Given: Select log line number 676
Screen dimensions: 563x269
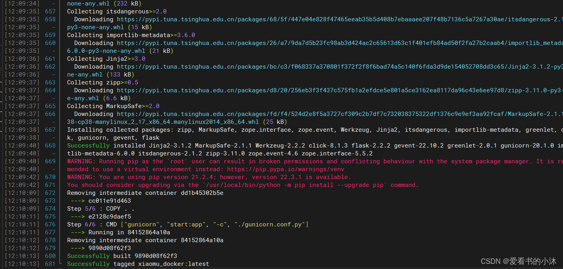Looking at the screenshot, I should 50,224.
